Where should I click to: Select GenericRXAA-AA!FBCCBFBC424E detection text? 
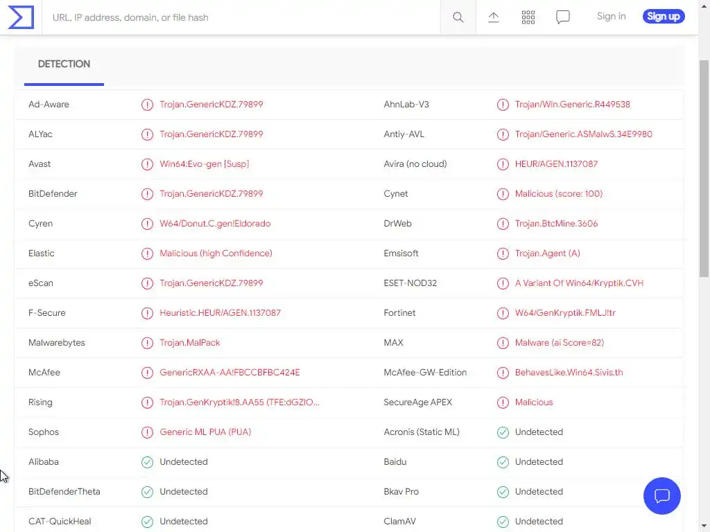point(230,372)
